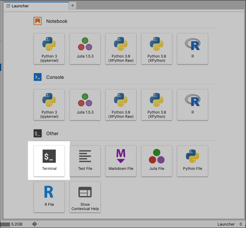The height and width of the screenshot is (228, 246).
Task: Open a new Terminal
Action: click(49, 161)
